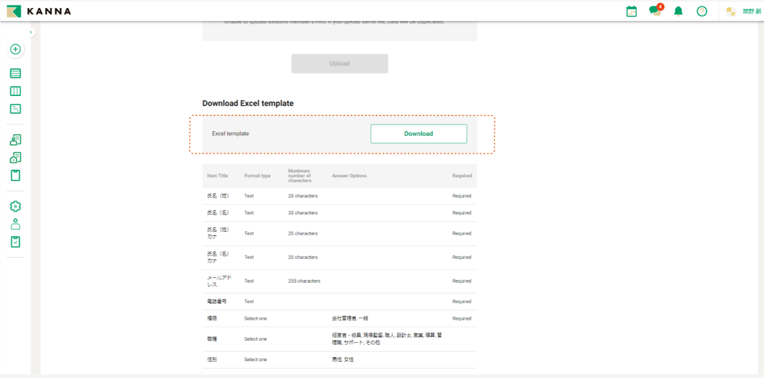Open the member person icon in sidebar

[x=16, y=225]
